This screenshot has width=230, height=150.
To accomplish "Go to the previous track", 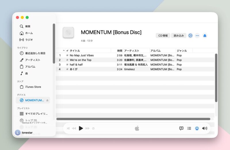I will tap(74, 128).
